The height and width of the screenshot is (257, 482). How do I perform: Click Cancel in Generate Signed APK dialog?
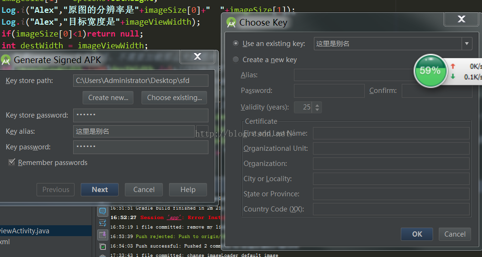click(x=144, y=190)
